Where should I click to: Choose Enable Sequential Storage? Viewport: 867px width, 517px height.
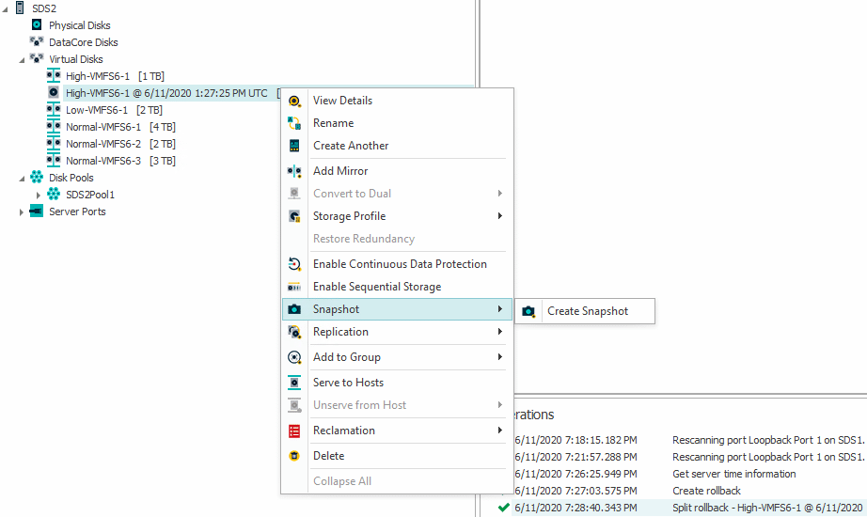[x=398, y=287]
